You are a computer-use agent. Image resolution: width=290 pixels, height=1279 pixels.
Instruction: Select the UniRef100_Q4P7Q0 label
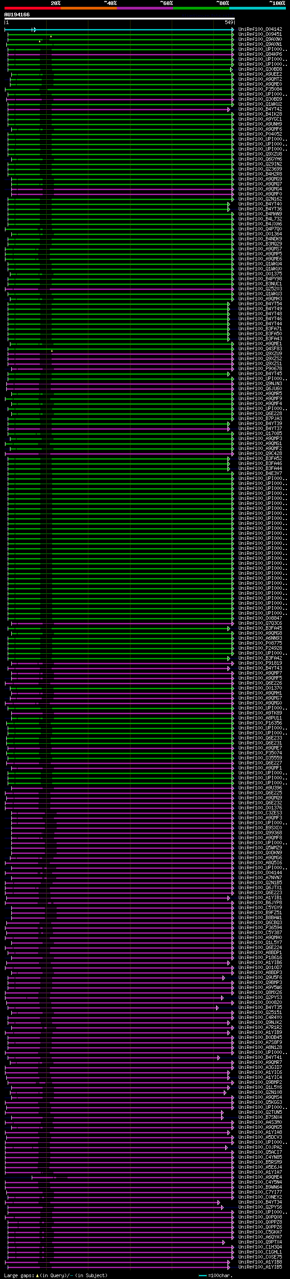260,229
